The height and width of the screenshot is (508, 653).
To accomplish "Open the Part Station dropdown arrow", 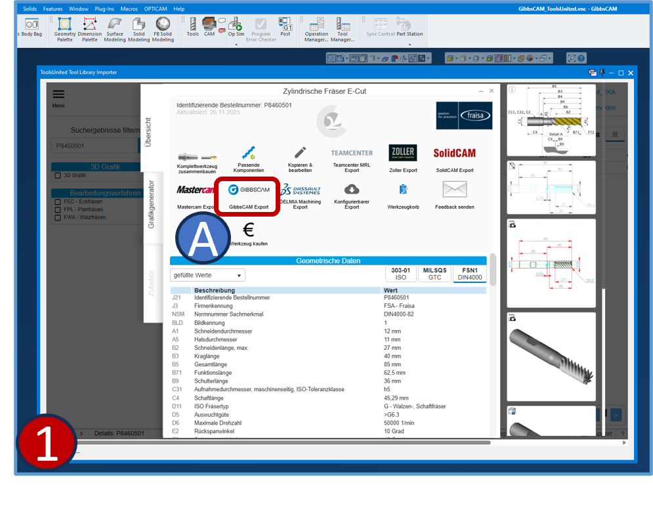I will (x=410, y=44).
